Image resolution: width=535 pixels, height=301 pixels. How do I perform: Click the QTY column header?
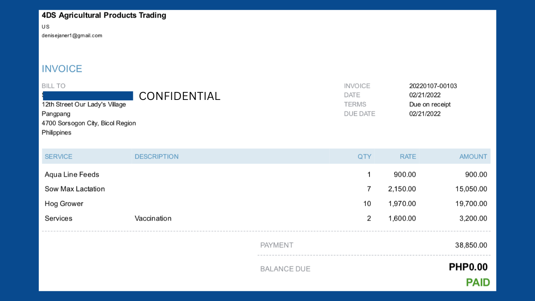coord(364,157)
